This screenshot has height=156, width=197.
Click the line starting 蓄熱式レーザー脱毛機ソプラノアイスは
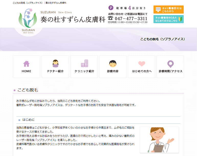click(76, 105)
